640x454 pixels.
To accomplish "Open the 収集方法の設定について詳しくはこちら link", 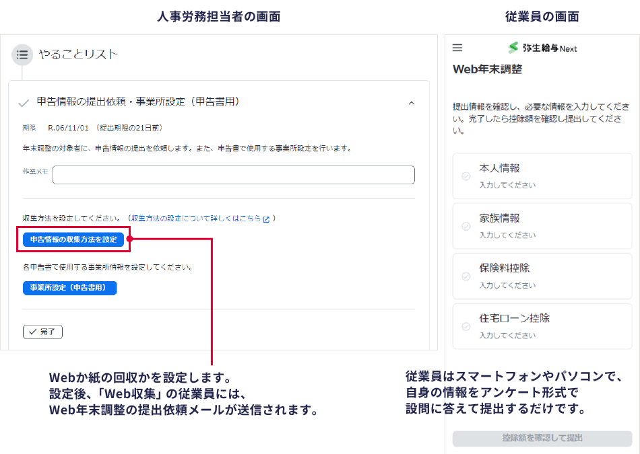I will [195, 219].
